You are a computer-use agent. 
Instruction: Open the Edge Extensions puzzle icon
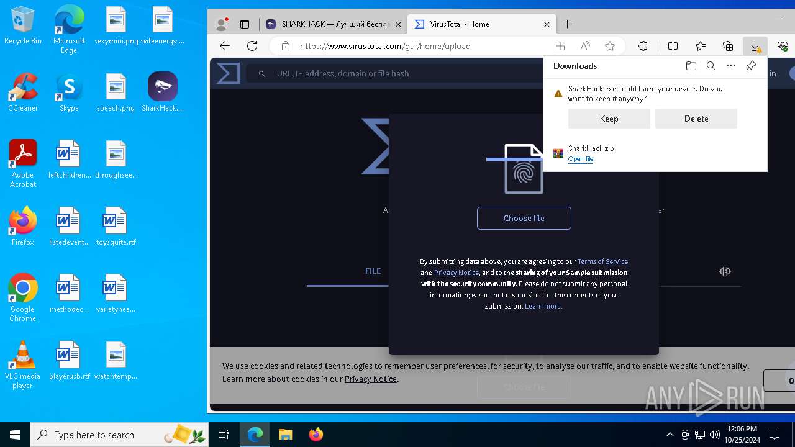click(x=643, y=46)
